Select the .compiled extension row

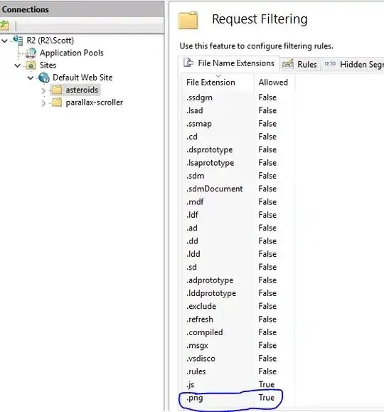coord(238,332)
